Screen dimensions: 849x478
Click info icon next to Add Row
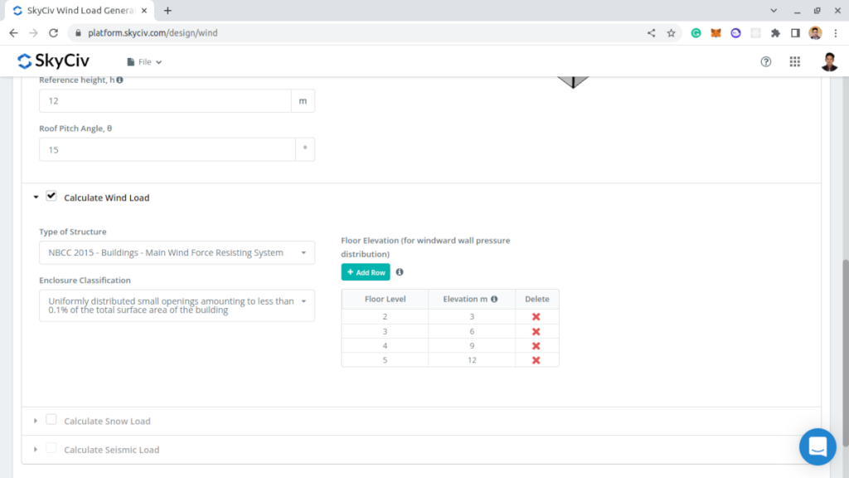point(400,272)
